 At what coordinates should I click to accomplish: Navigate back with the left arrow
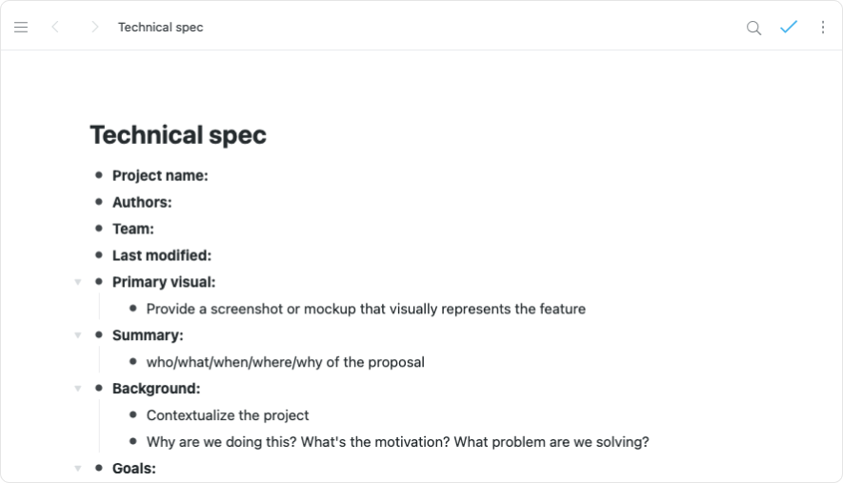point(55,28)
